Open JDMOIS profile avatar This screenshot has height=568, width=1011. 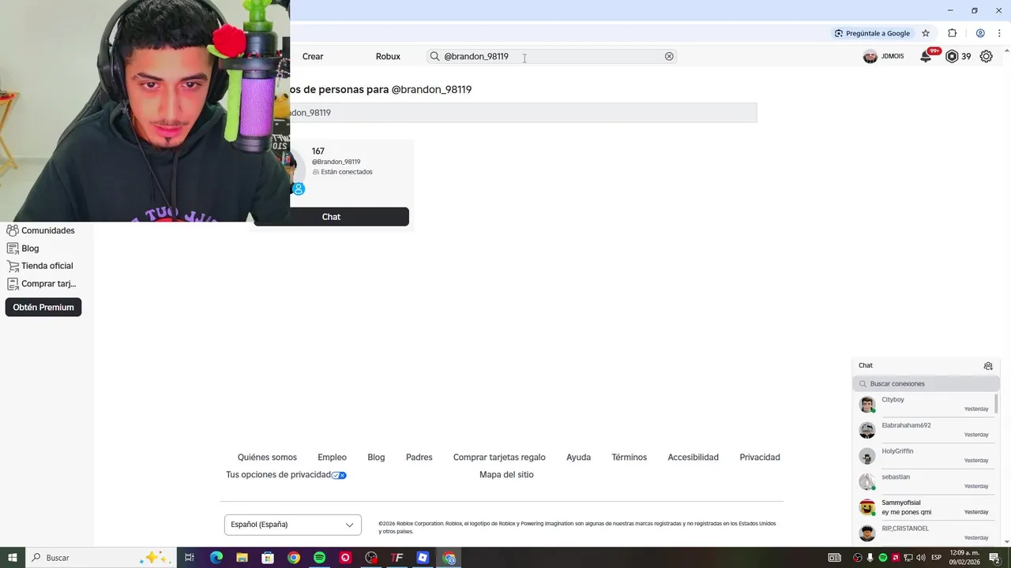[870, 56]
